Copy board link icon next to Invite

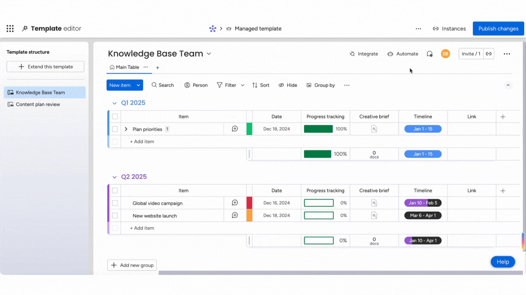pos(489,54)
